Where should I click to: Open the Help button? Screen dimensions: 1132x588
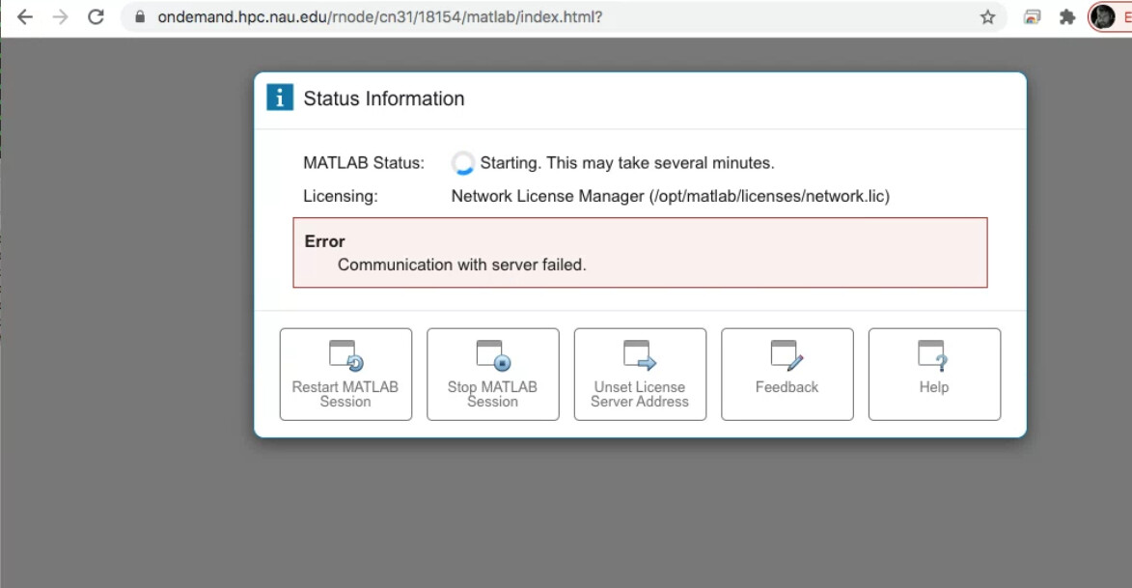pyautogui.click(x=935, y=375)
